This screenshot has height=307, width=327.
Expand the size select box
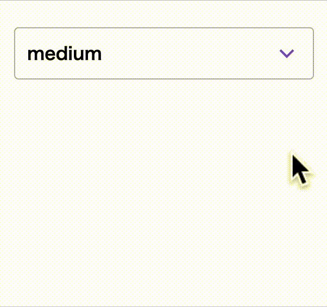163,53
